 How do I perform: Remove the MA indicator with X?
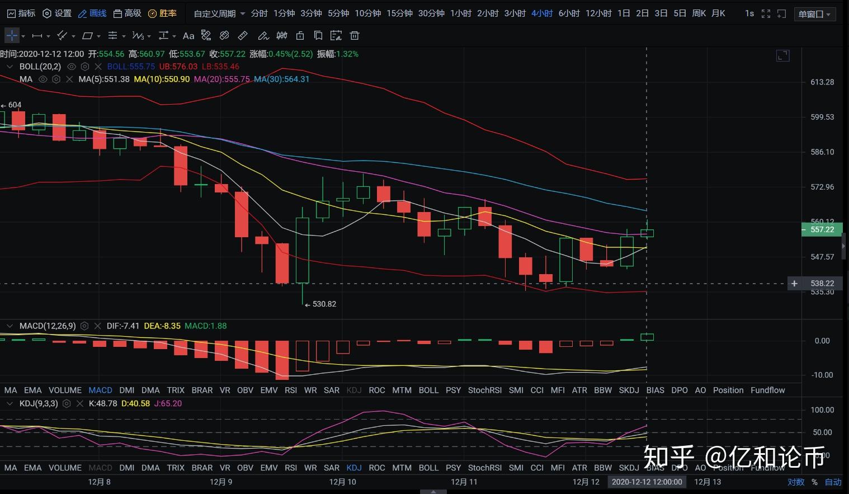point(69,79)
